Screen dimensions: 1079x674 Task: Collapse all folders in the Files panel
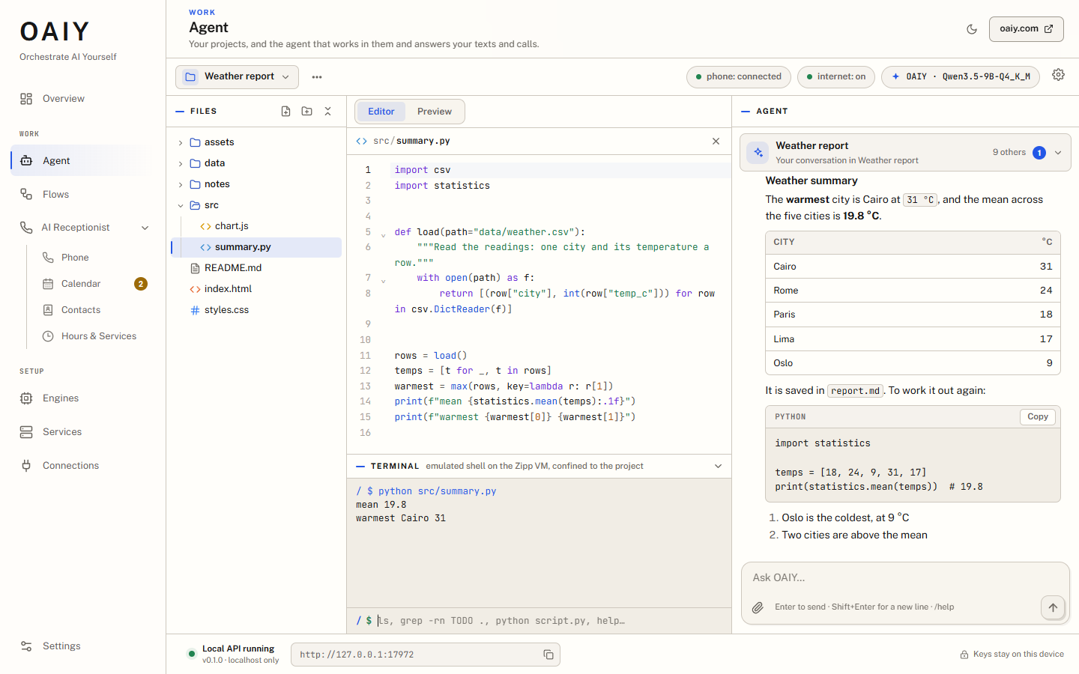click(327, 111)
